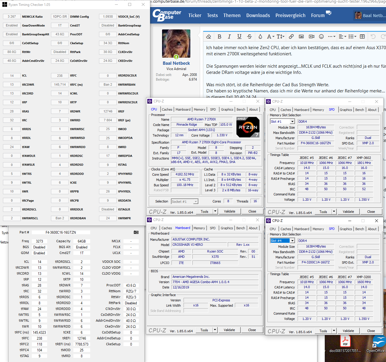The height and width of the screenshot is (362, 386).
Task: Expand Tools arrow in CPU-Z processor window
Action: coord(215,211)
